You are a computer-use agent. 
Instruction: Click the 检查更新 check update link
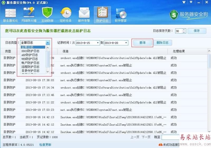pos(45,145)
